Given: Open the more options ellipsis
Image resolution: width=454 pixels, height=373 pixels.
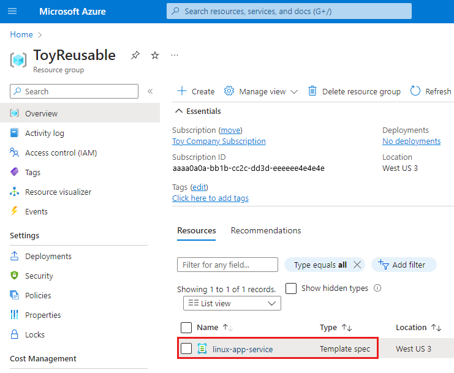Looking at the screenshot, I should pos(174,55).
